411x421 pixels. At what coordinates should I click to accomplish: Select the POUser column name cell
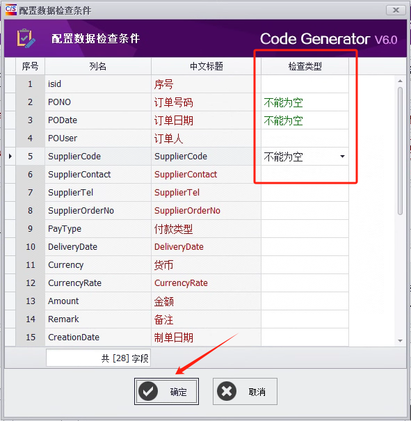pyautogui.click(x=98, y=138)
